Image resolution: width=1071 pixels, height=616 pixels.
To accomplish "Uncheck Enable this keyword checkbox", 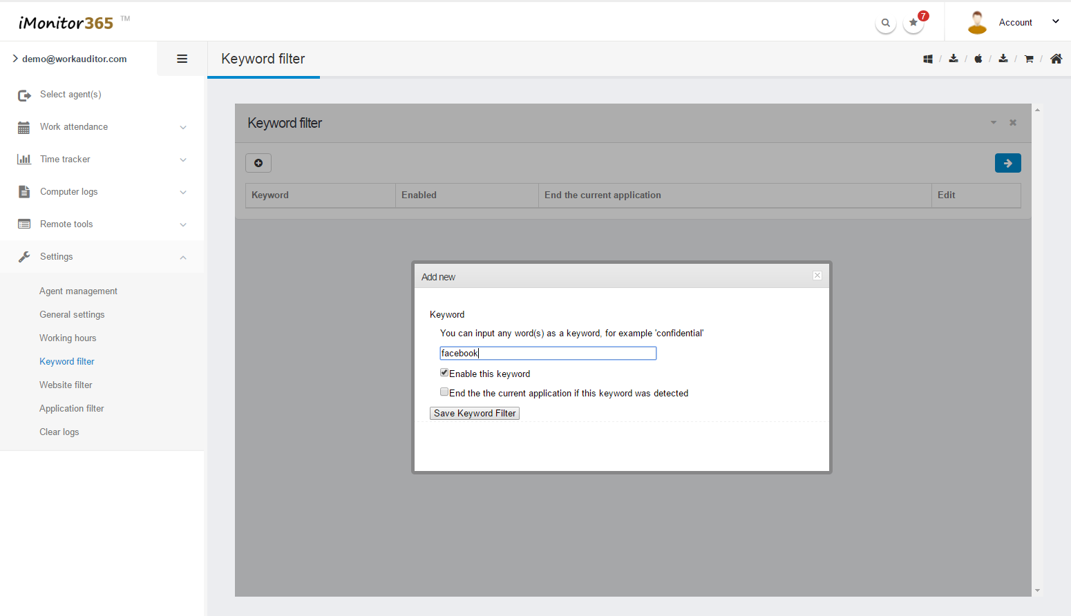I will point(444,373).
